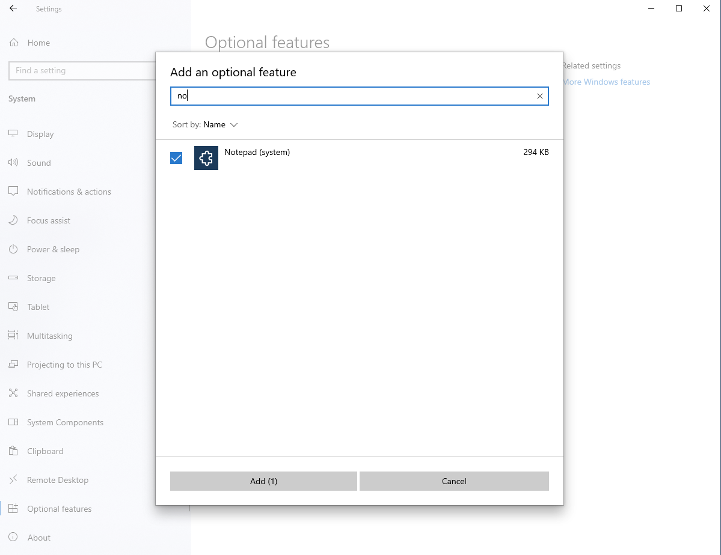This screenshot has width=721, height=555.
Task: Open Projecting to this PC settings
Action: (x=64, y=365)
